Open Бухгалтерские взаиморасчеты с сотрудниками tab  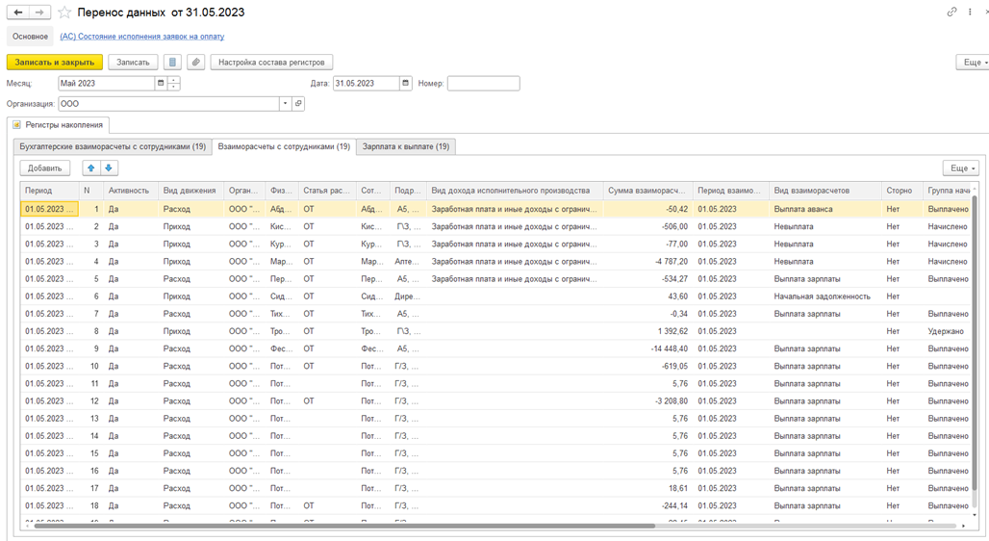(x=113, y=146)
